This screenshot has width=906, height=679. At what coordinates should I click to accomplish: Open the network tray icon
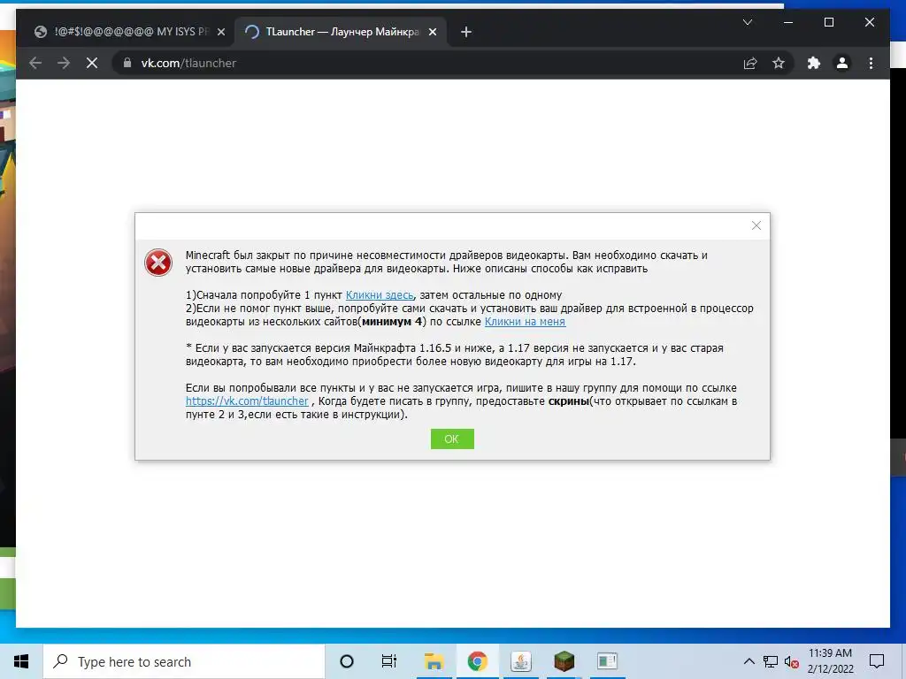click(771, 661)
